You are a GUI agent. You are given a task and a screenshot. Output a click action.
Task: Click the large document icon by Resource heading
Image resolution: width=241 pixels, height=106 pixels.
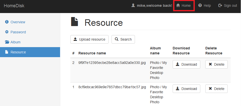click(75, 22)
